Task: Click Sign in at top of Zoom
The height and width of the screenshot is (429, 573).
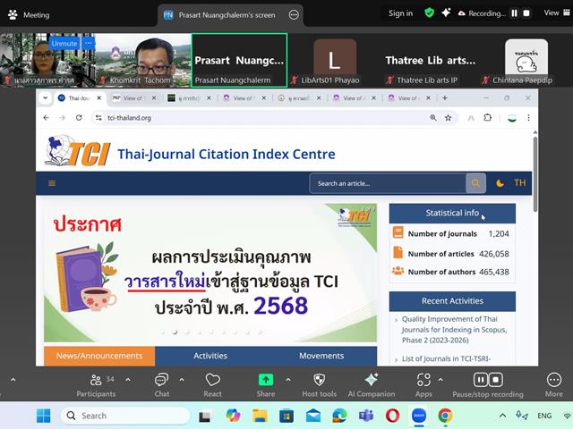Action: [x=400, y=13]
